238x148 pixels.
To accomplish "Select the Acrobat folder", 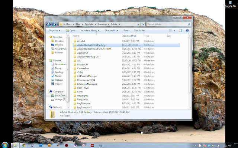I will click(x=81, y=41).
